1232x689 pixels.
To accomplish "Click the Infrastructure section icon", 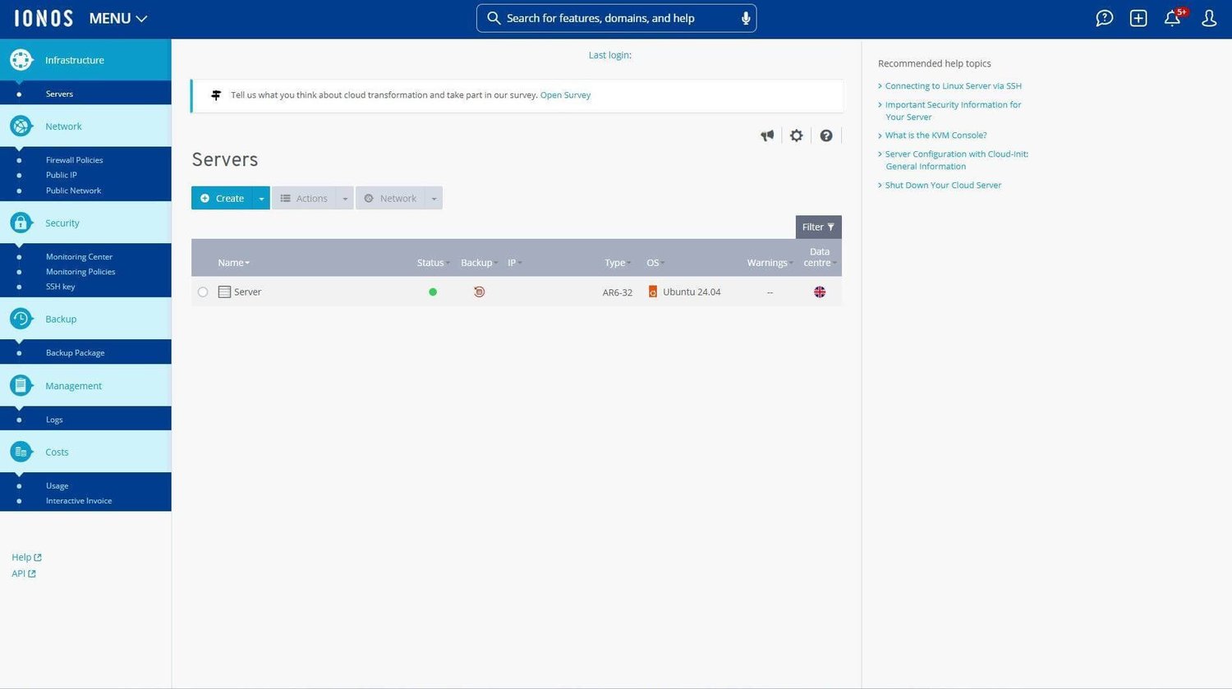I will [21, 60].
